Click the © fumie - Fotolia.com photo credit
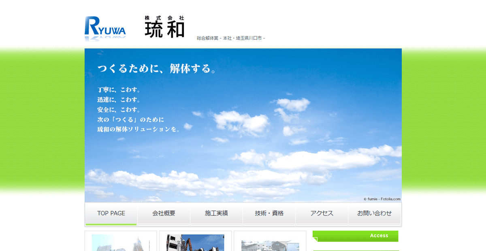The width and height of the screenshot is (486, 251). (382, 199)
